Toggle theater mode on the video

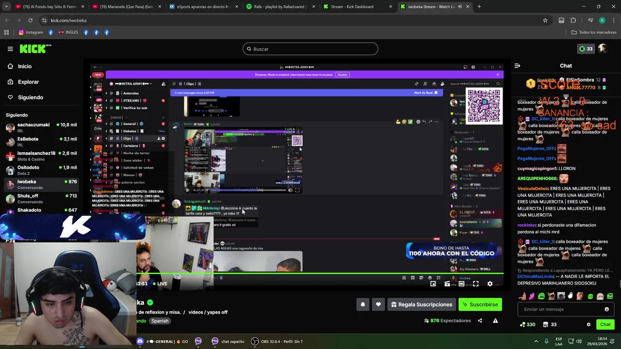[x=461, y=284]
